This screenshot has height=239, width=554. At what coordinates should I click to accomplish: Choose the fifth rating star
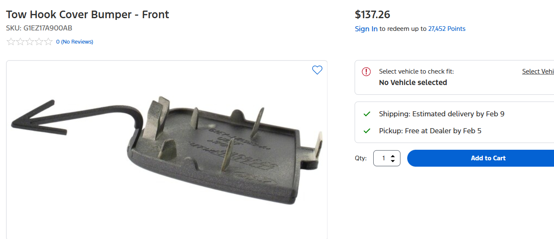point(49,41)
